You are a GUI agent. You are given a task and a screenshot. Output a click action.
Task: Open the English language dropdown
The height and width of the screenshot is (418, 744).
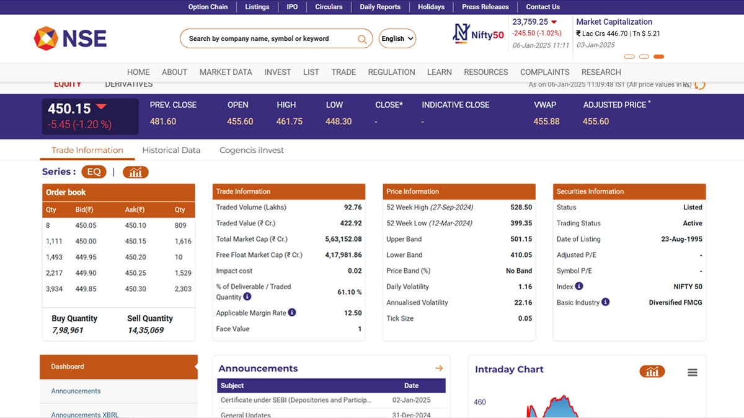point(397,38)
